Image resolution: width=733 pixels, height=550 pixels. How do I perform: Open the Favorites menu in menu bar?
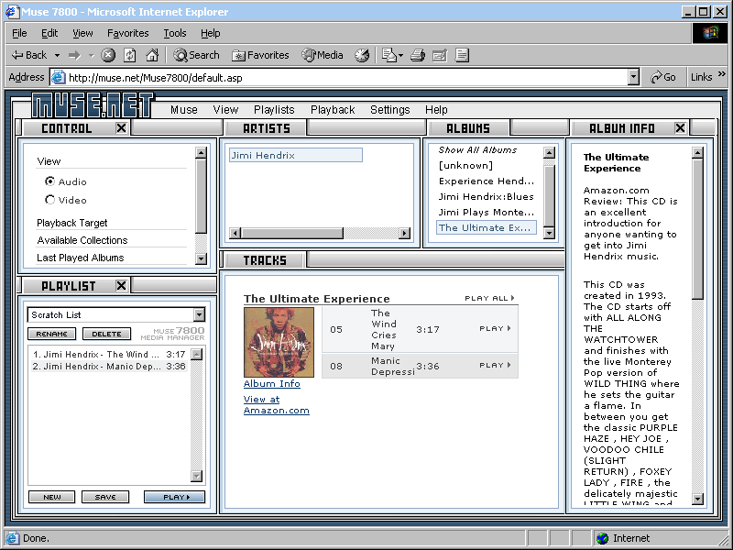[x=127, y=33]
